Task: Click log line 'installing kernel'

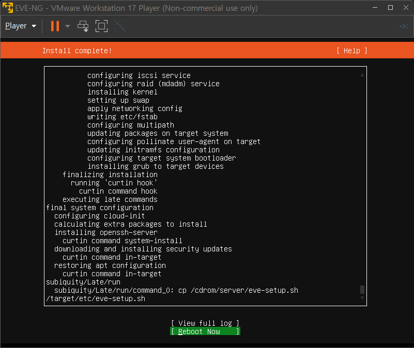Action: [x=122, y=92]
